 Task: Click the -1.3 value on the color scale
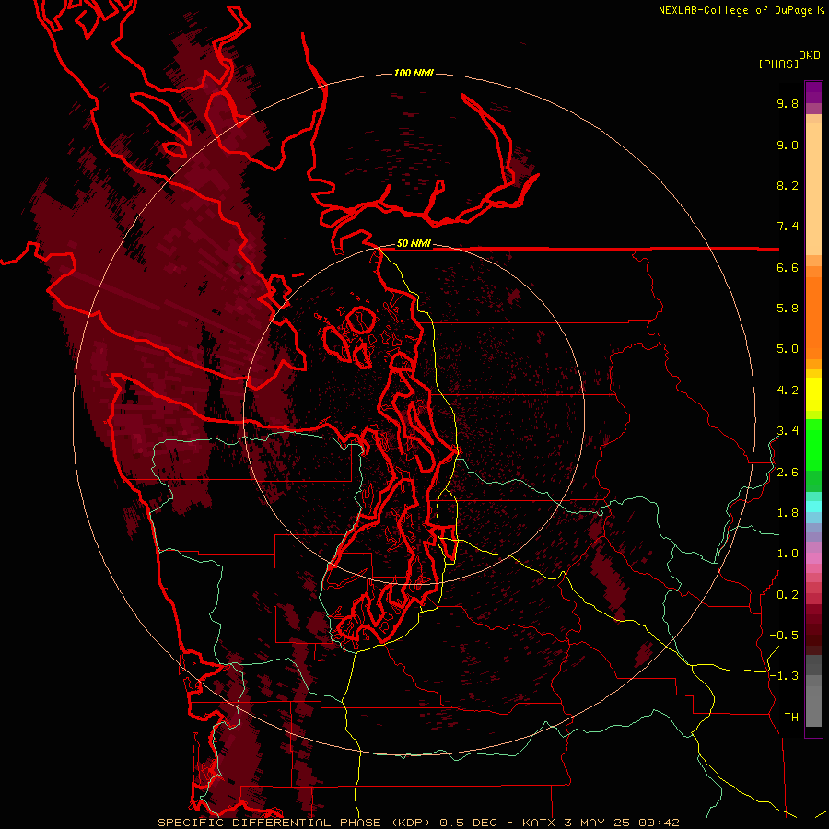[x=784, y=676]
